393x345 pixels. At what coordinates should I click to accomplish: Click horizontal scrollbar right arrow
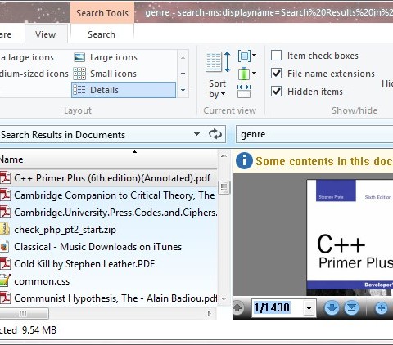point(210,314)
